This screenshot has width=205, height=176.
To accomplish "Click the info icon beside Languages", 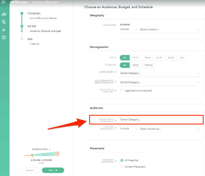I will [x=116, y=72].
